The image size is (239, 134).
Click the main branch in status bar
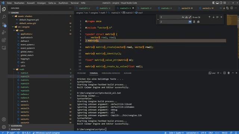11,133
